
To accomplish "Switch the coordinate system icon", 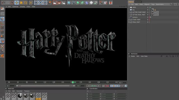I will (x=50, y=2).
